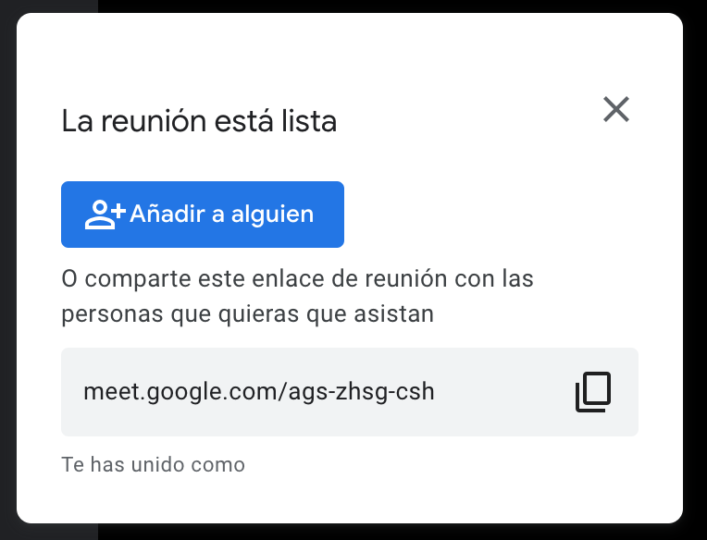Image resolution: width=707 pixels, height=540 pixels.
Task: Dismiss the popup using the X icon
Action: (616, 109)
